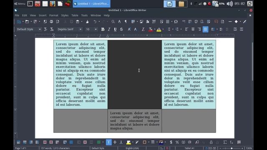The width and height of the screenshot is (267, 150).
Task: Open the font size dropdown
Action: pos(96,29)
